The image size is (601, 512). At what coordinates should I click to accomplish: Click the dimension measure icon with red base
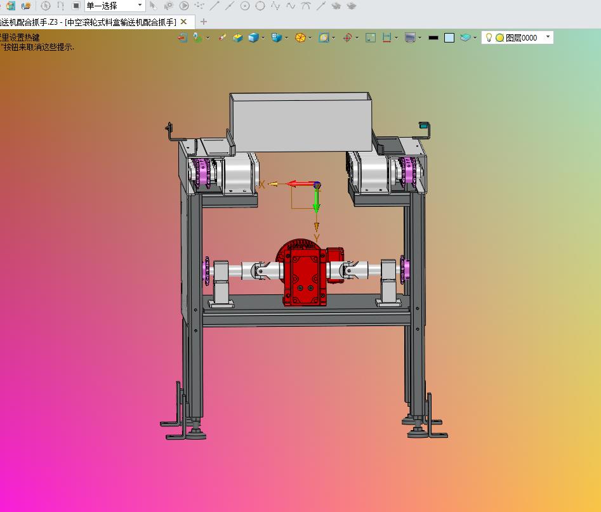386,37
